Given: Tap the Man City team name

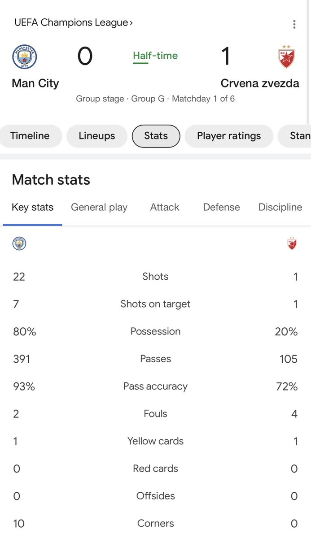Looking at the screenshot, I should click(35, 83).
